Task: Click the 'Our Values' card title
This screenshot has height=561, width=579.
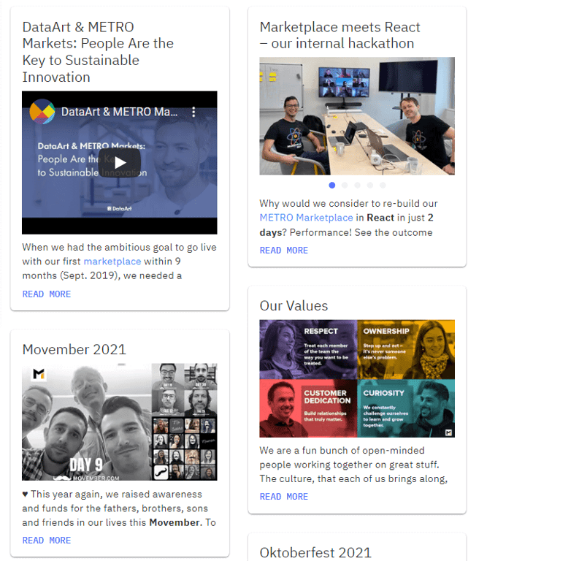Action: (294, 306)
